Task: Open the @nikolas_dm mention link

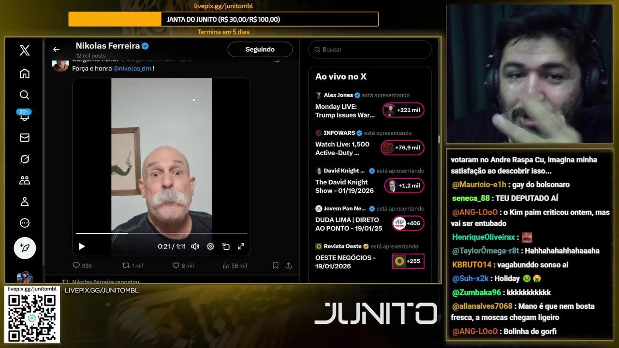Action: tap(132, 69)
